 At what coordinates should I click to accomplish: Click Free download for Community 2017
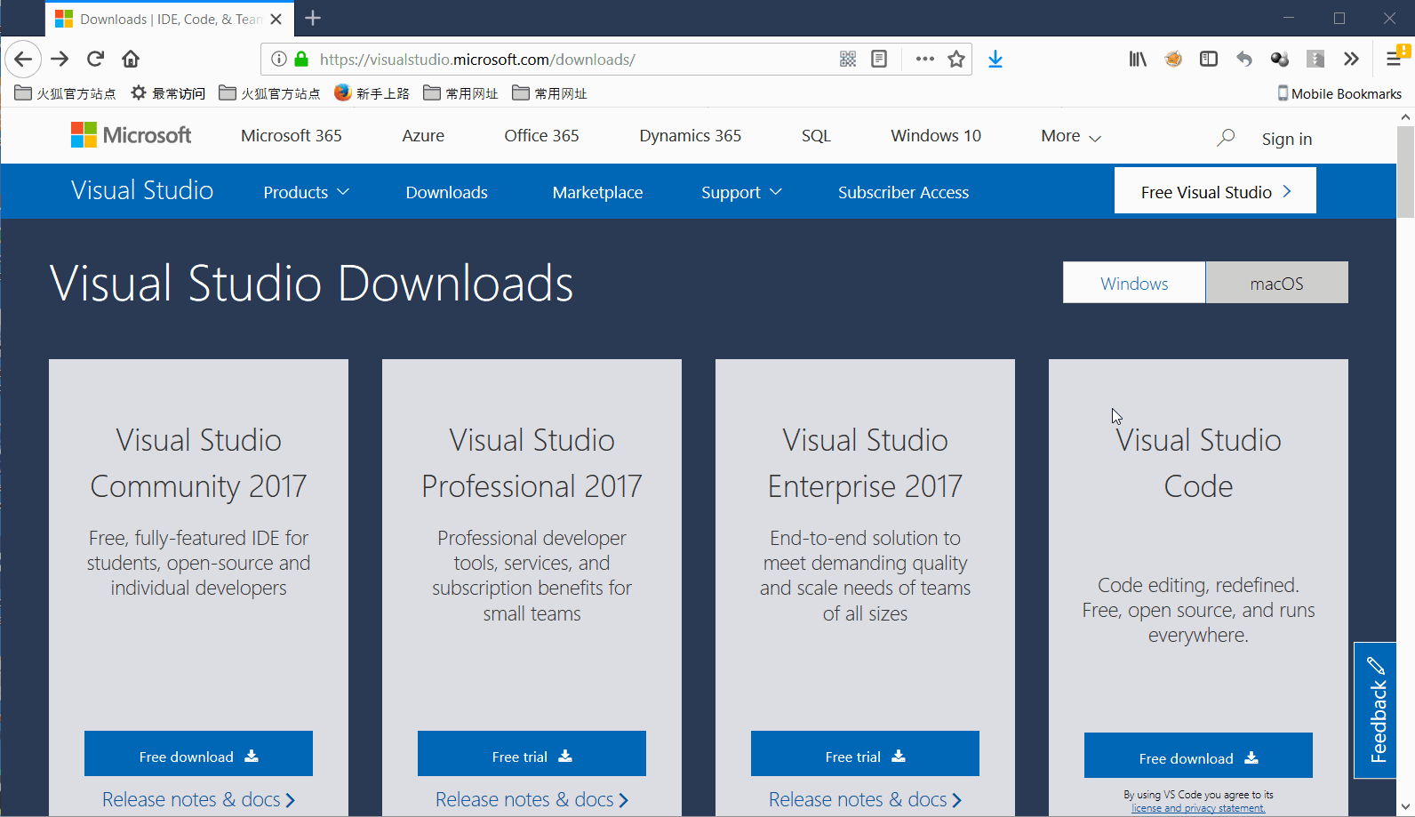coord(198,756)
